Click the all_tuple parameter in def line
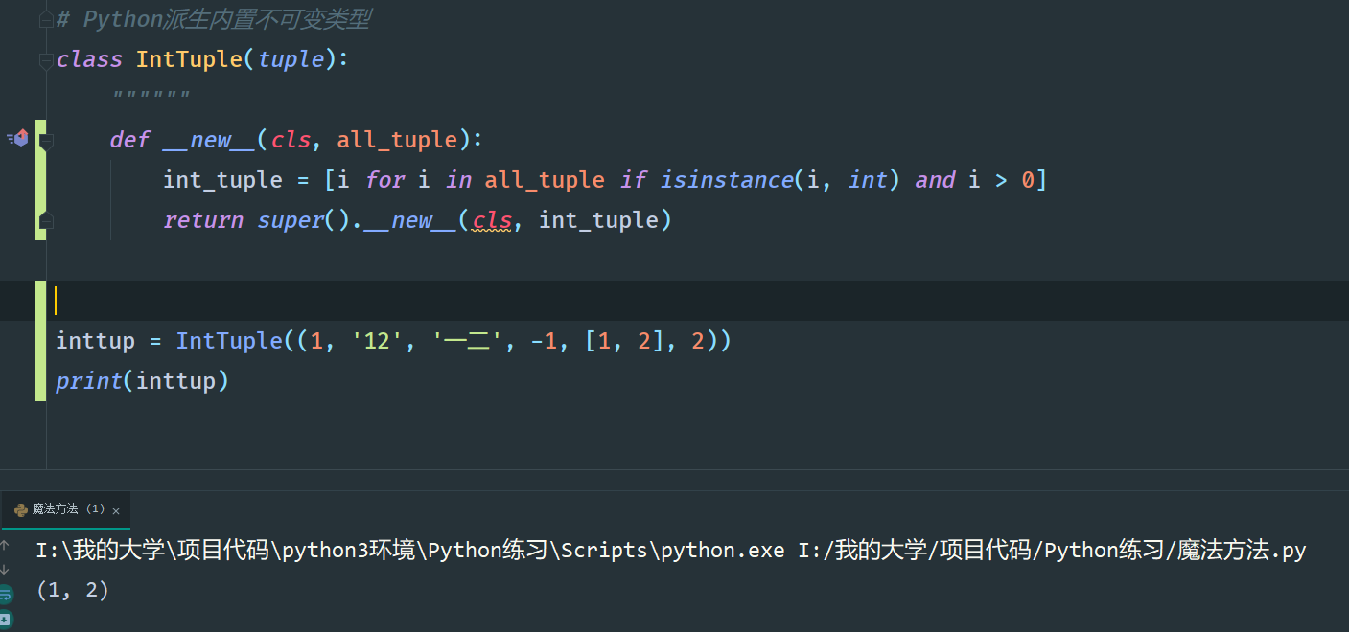The image size is (1349, 632). coord(397,140)
